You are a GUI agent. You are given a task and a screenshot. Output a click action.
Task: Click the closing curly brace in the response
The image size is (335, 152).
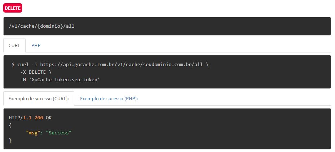click(x=10, y=141)
